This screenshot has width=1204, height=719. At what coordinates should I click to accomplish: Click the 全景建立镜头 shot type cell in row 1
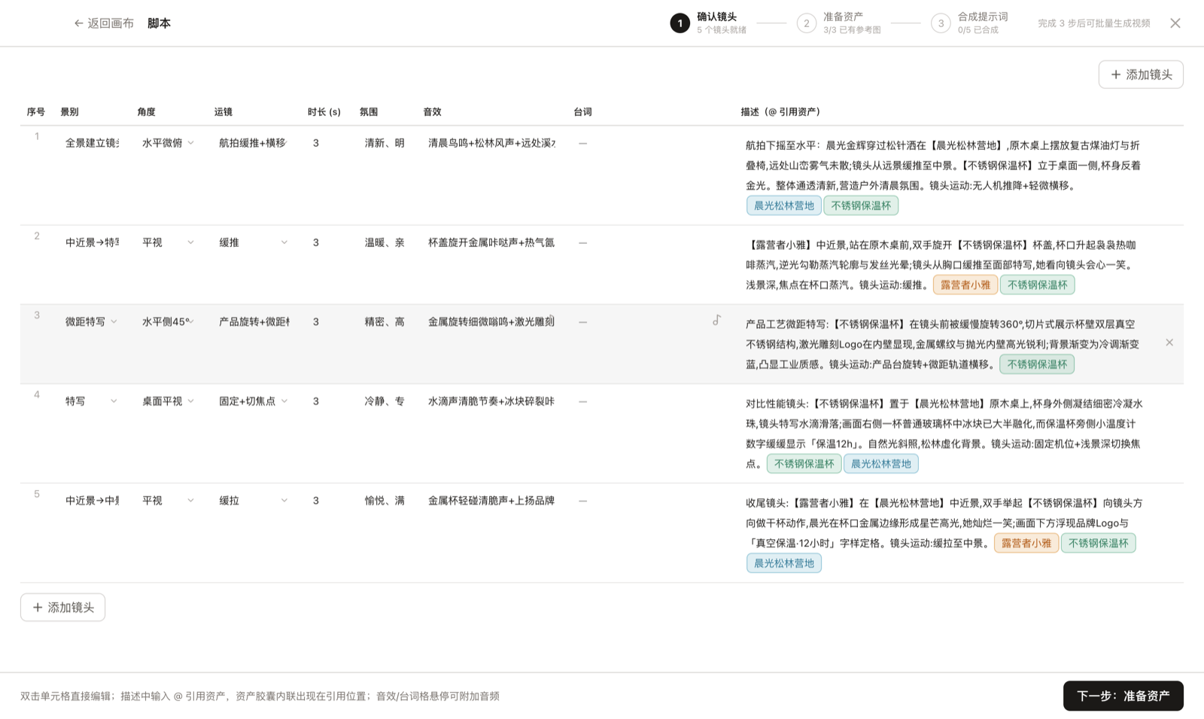(x=91, y=143)
